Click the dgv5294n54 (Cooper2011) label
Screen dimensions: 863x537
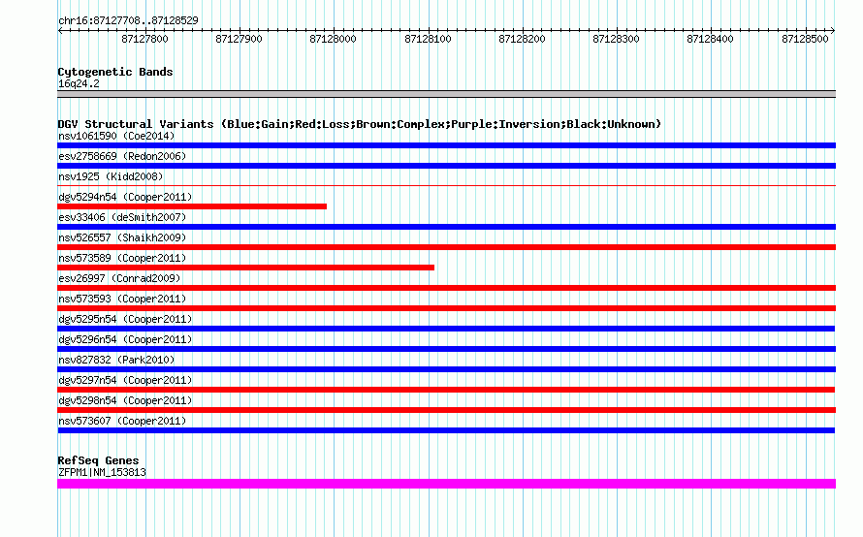point(125,197)
